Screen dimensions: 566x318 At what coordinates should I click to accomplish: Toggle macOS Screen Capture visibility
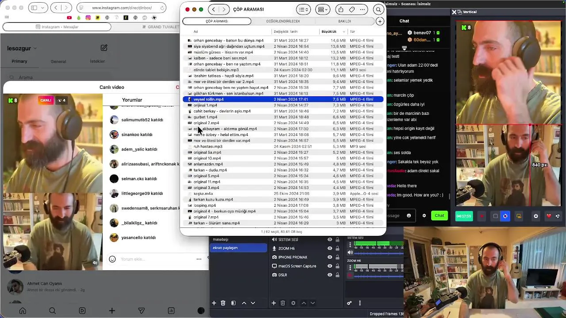pos(330,266)
